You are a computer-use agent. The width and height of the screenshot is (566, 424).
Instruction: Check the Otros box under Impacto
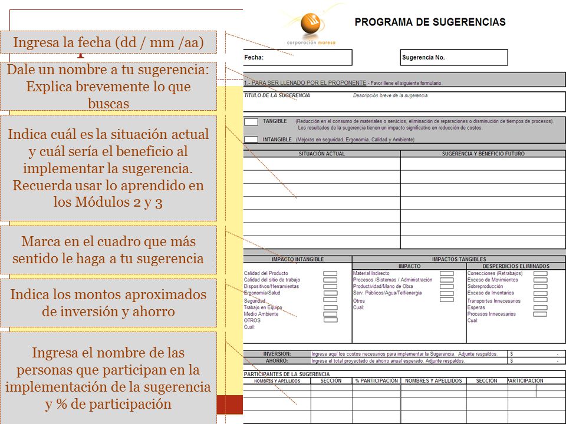point(446,299)
